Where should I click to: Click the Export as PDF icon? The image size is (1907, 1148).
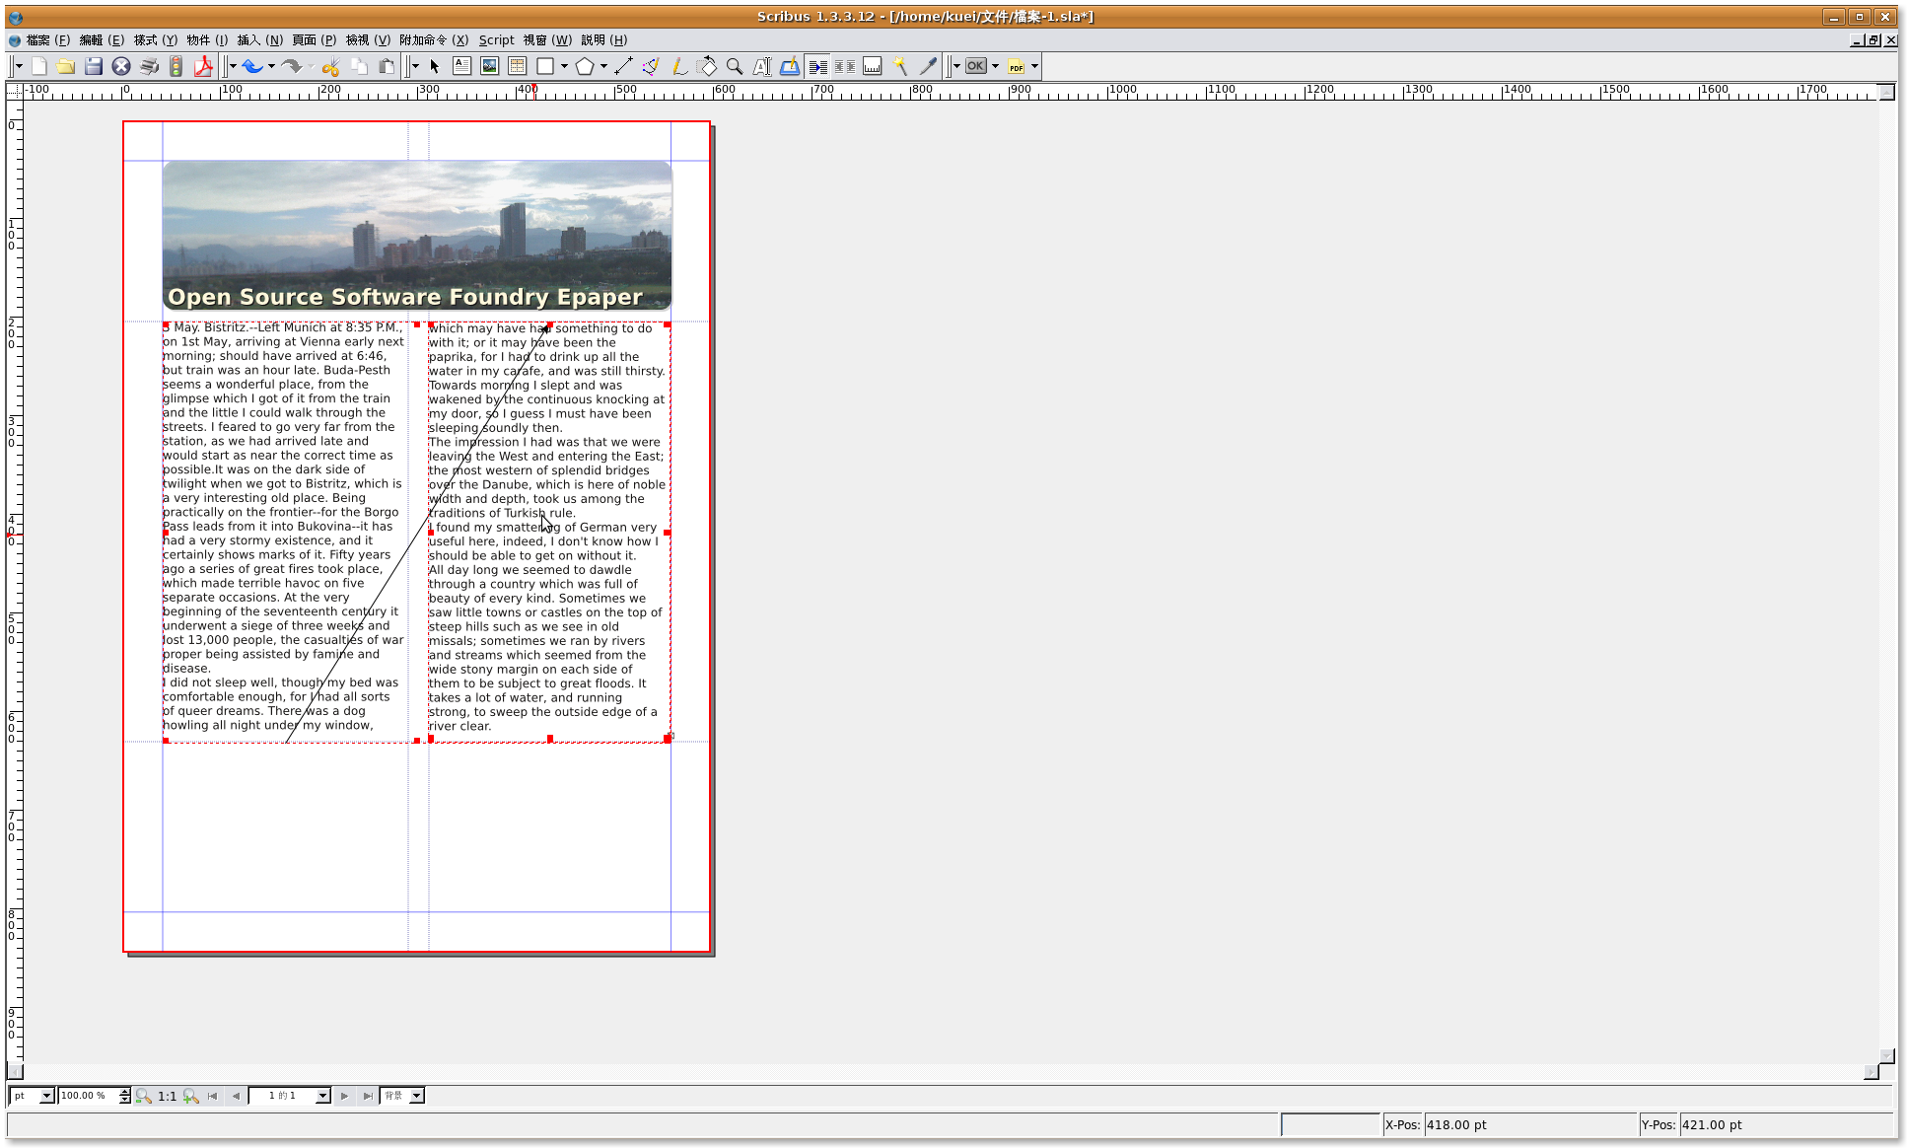[203, 66]
